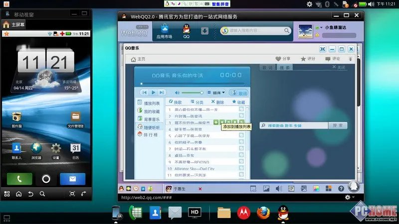Launch Firefox from the dock
The image size is (399, 224).
263,213
